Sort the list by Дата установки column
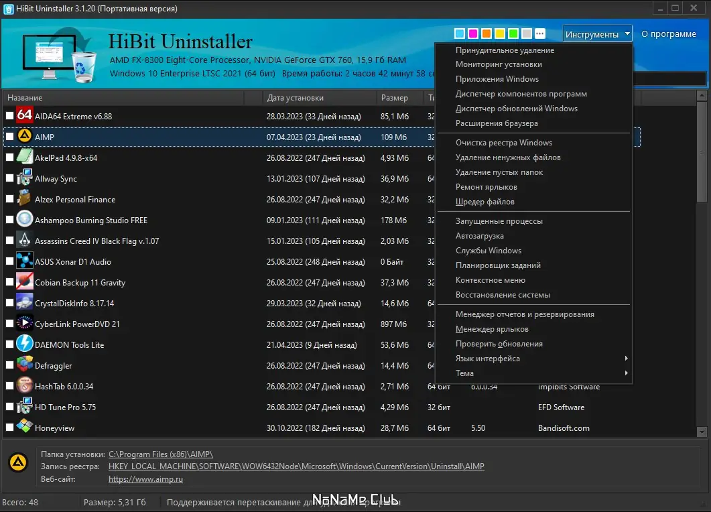 (319, 97)
